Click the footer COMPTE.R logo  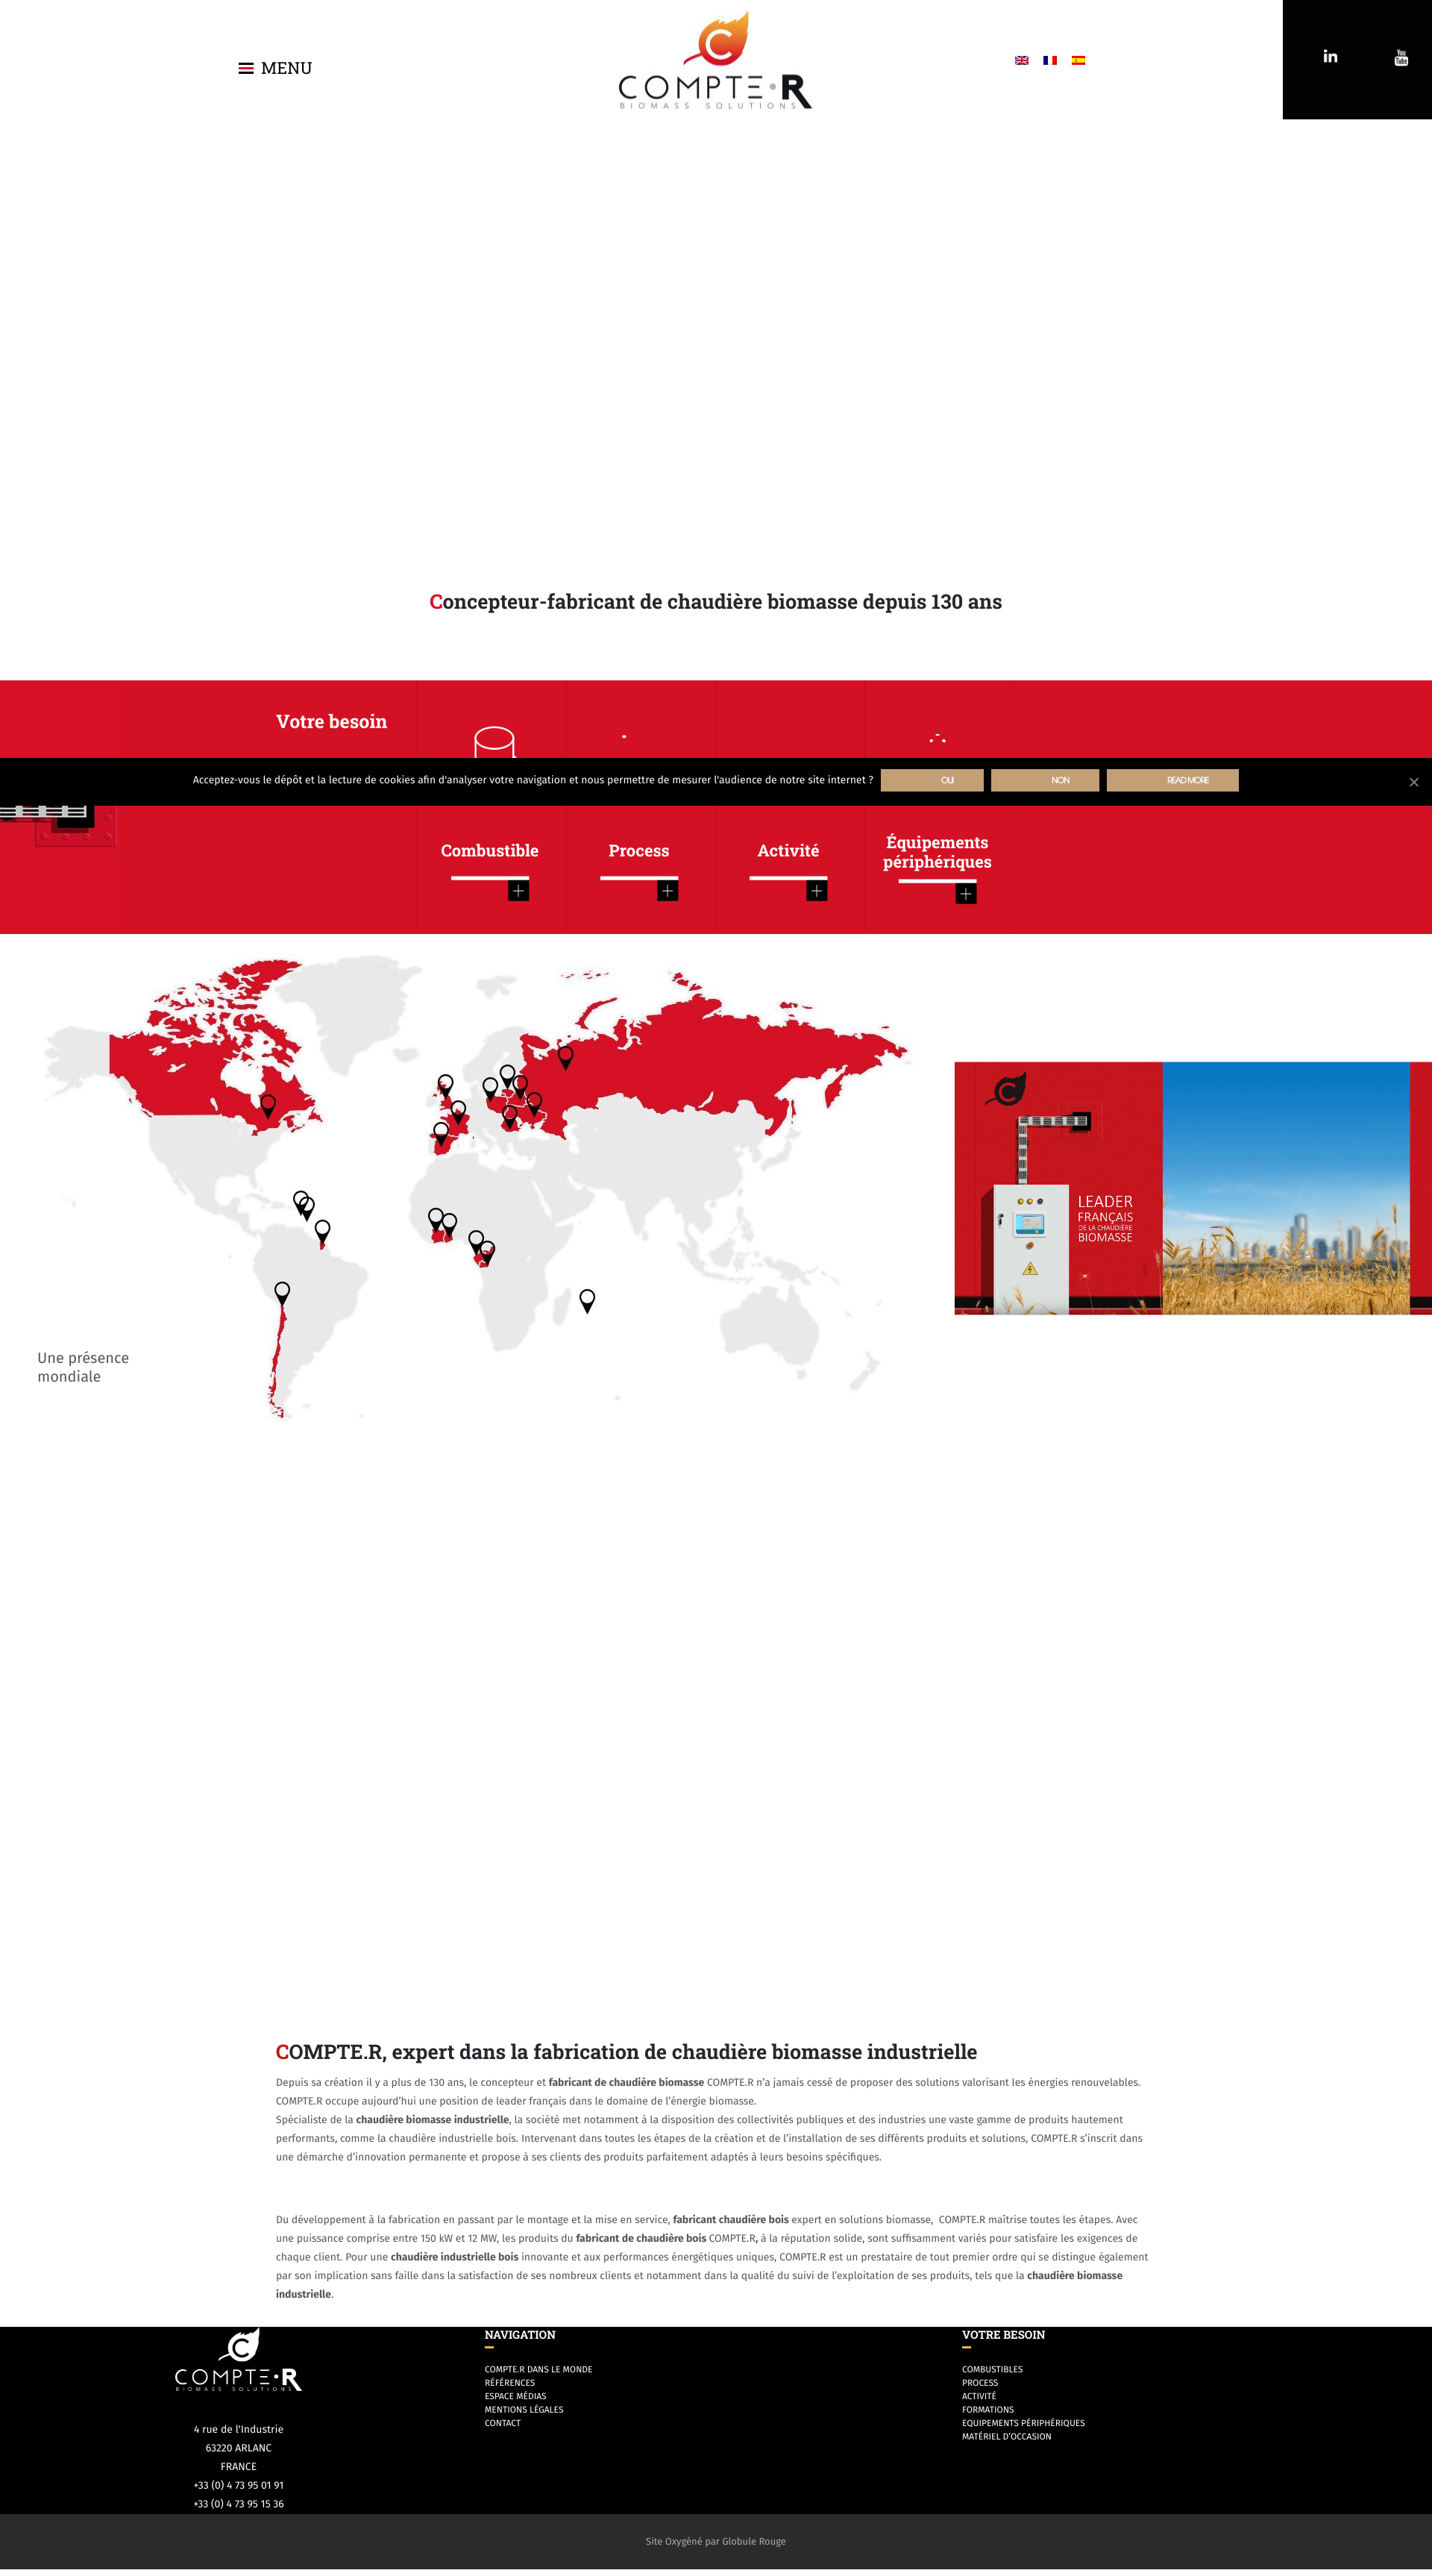[238, 2360]
